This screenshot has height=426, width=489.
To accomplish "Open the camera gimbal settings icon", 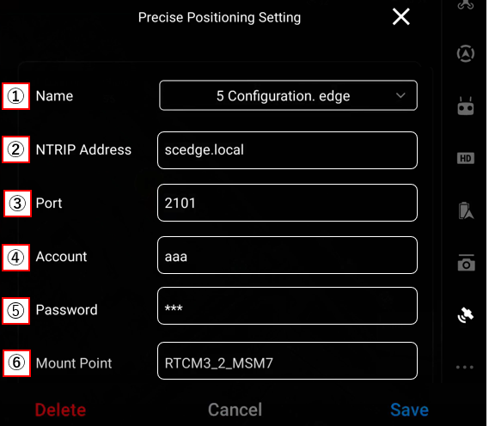I will click(x=467, y=263).
